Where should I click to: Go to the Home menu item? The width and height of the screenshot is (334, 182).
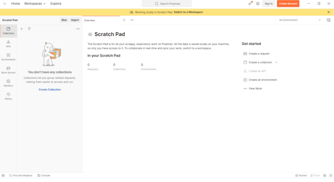pyautogui.click(x=15, y=3)
